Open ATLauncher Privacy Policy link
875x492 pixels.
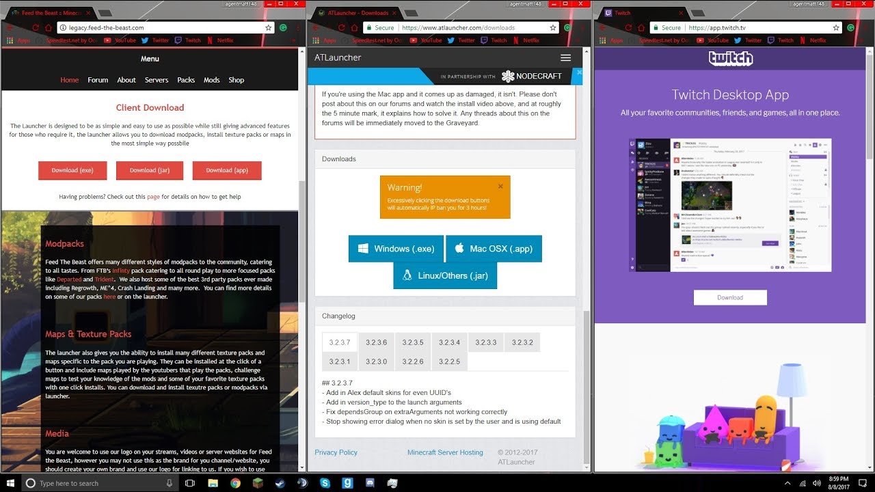(336, 452)
